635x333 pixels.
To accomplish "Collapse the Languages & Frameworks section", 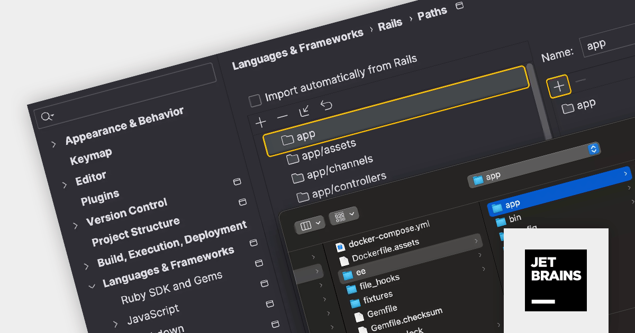I will (x=92, y=286).
